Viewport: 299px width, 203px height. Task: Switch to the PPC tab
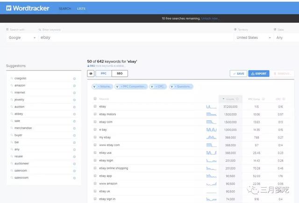click(x=104, y=73)
